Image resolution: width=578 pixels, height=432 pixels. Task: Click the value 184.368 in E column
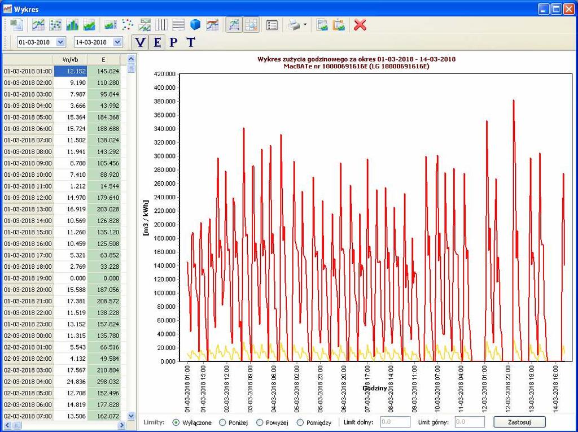coord(104,117)
